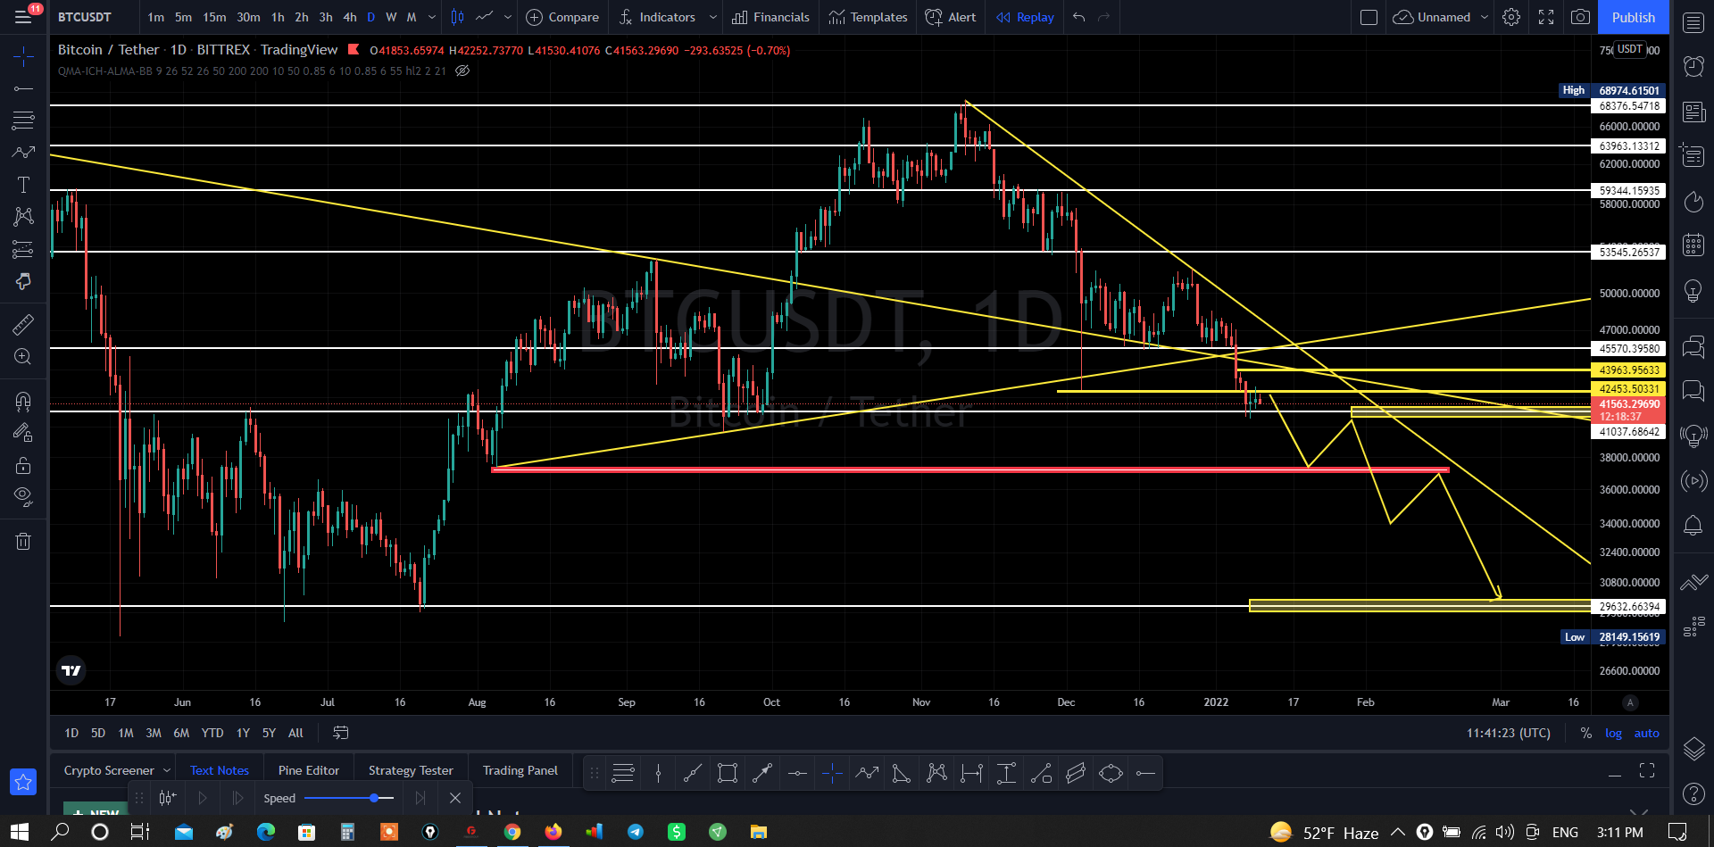The height and width of the screenshot is (847, 1714).
Task: Toggle lock all drawing tools
Action: 23,465
